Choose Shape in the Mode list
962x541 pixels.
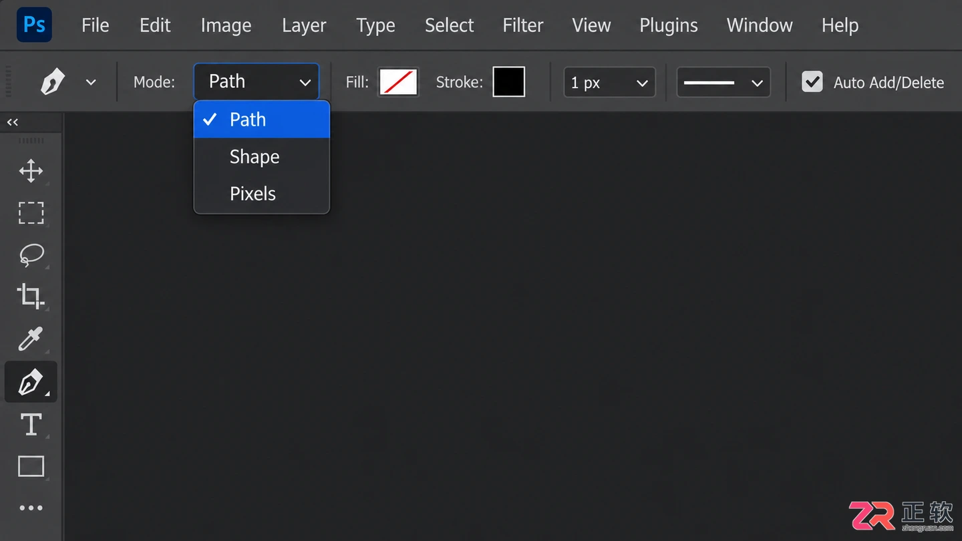[262, 157]
